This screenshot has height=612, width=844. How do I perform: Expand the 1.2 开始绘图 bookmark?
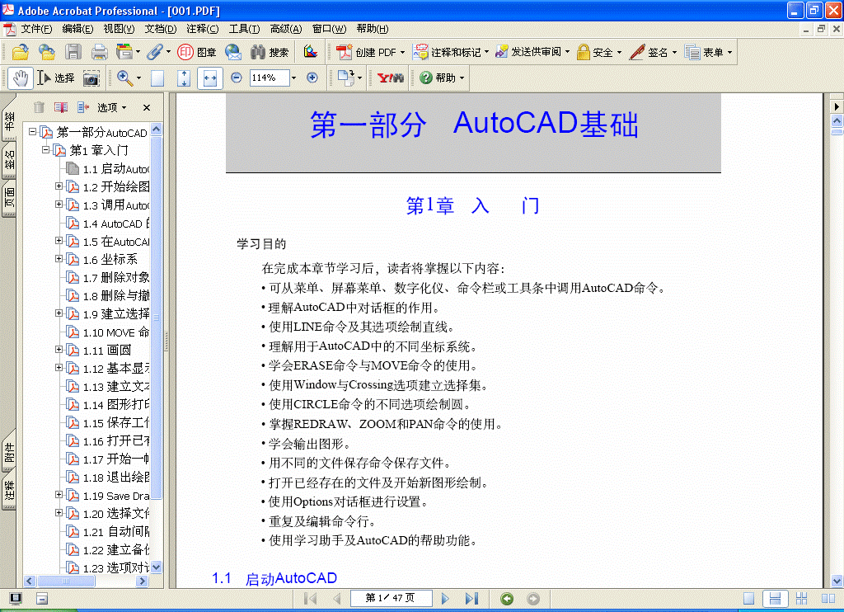click(x=59, y=186)
